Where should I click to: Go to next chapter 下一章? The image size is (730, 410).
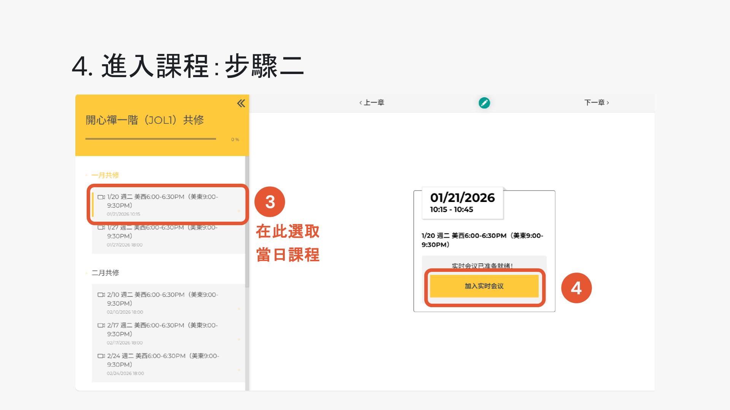pyautogui.click(x=596, y=102)
